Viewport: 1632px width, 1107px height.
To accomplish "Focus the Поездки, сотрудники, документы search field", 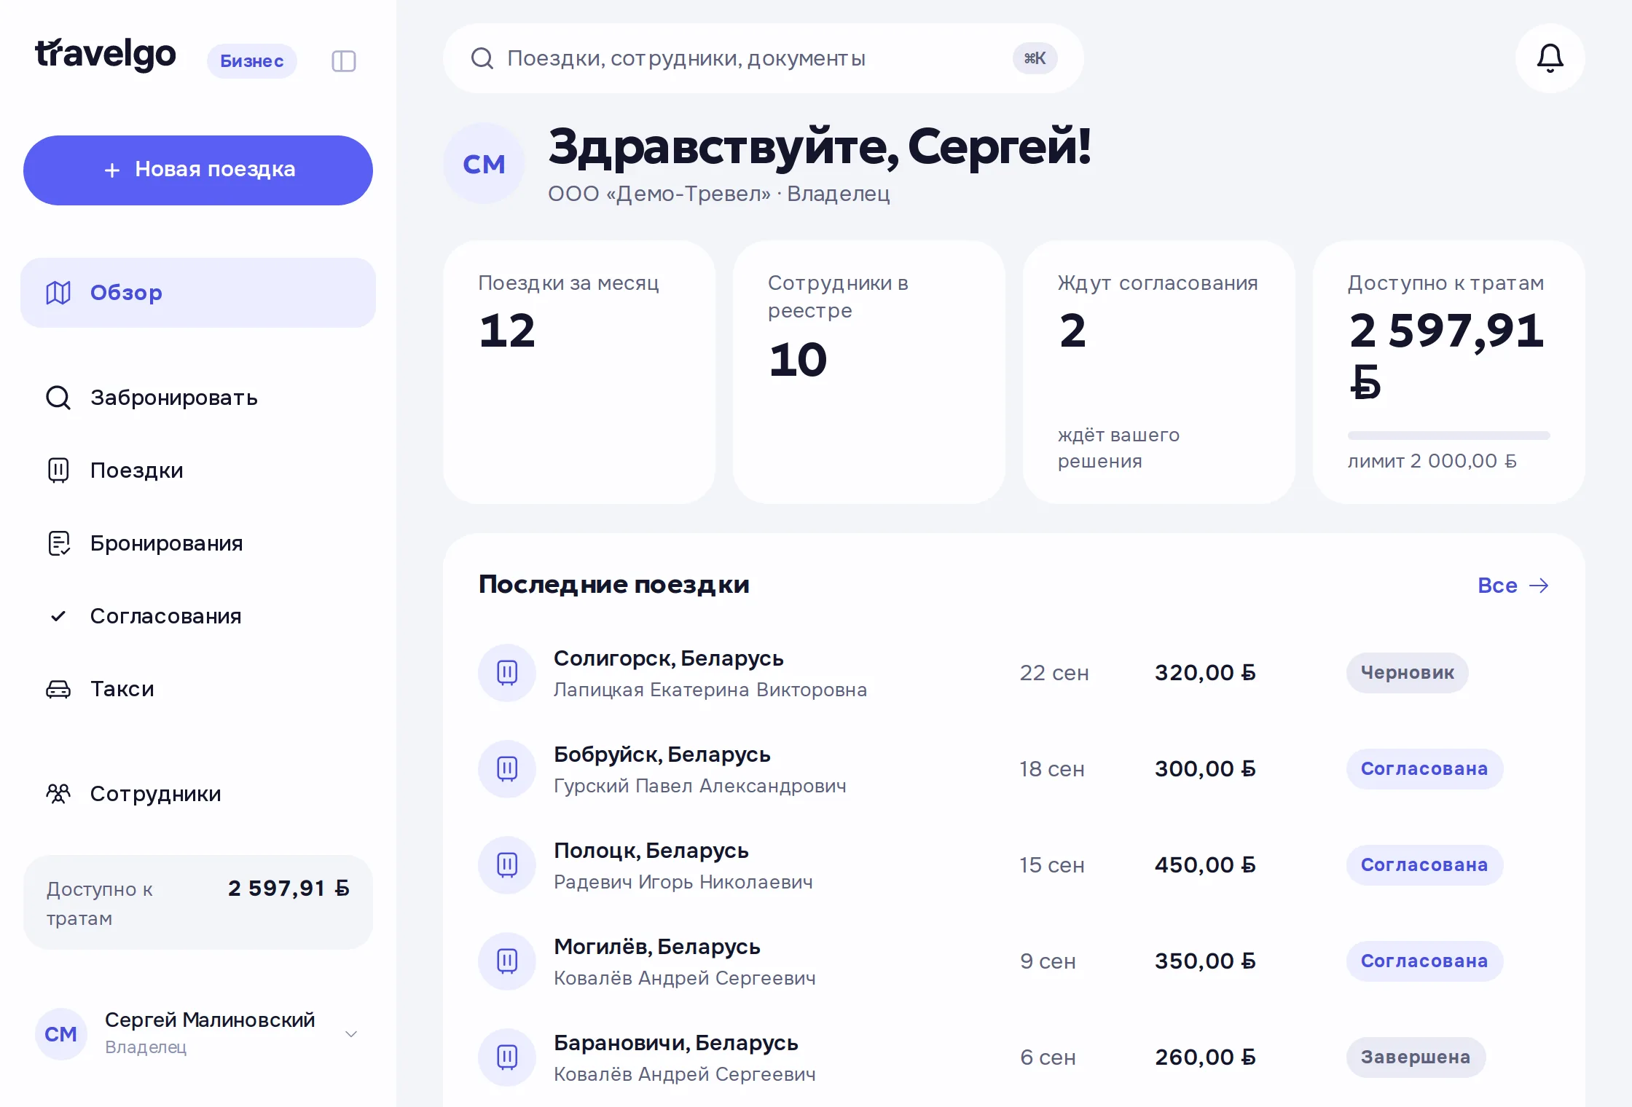I will [x=764, y=58].
